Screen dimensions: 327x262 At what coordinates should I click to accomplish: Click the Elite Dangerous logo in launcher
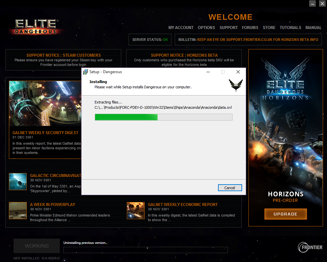(36, 27)
